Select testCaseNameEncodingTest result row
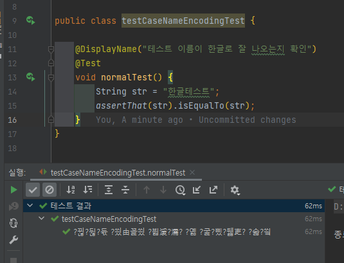This screenshot has height=263, width=344. (174, 219)
